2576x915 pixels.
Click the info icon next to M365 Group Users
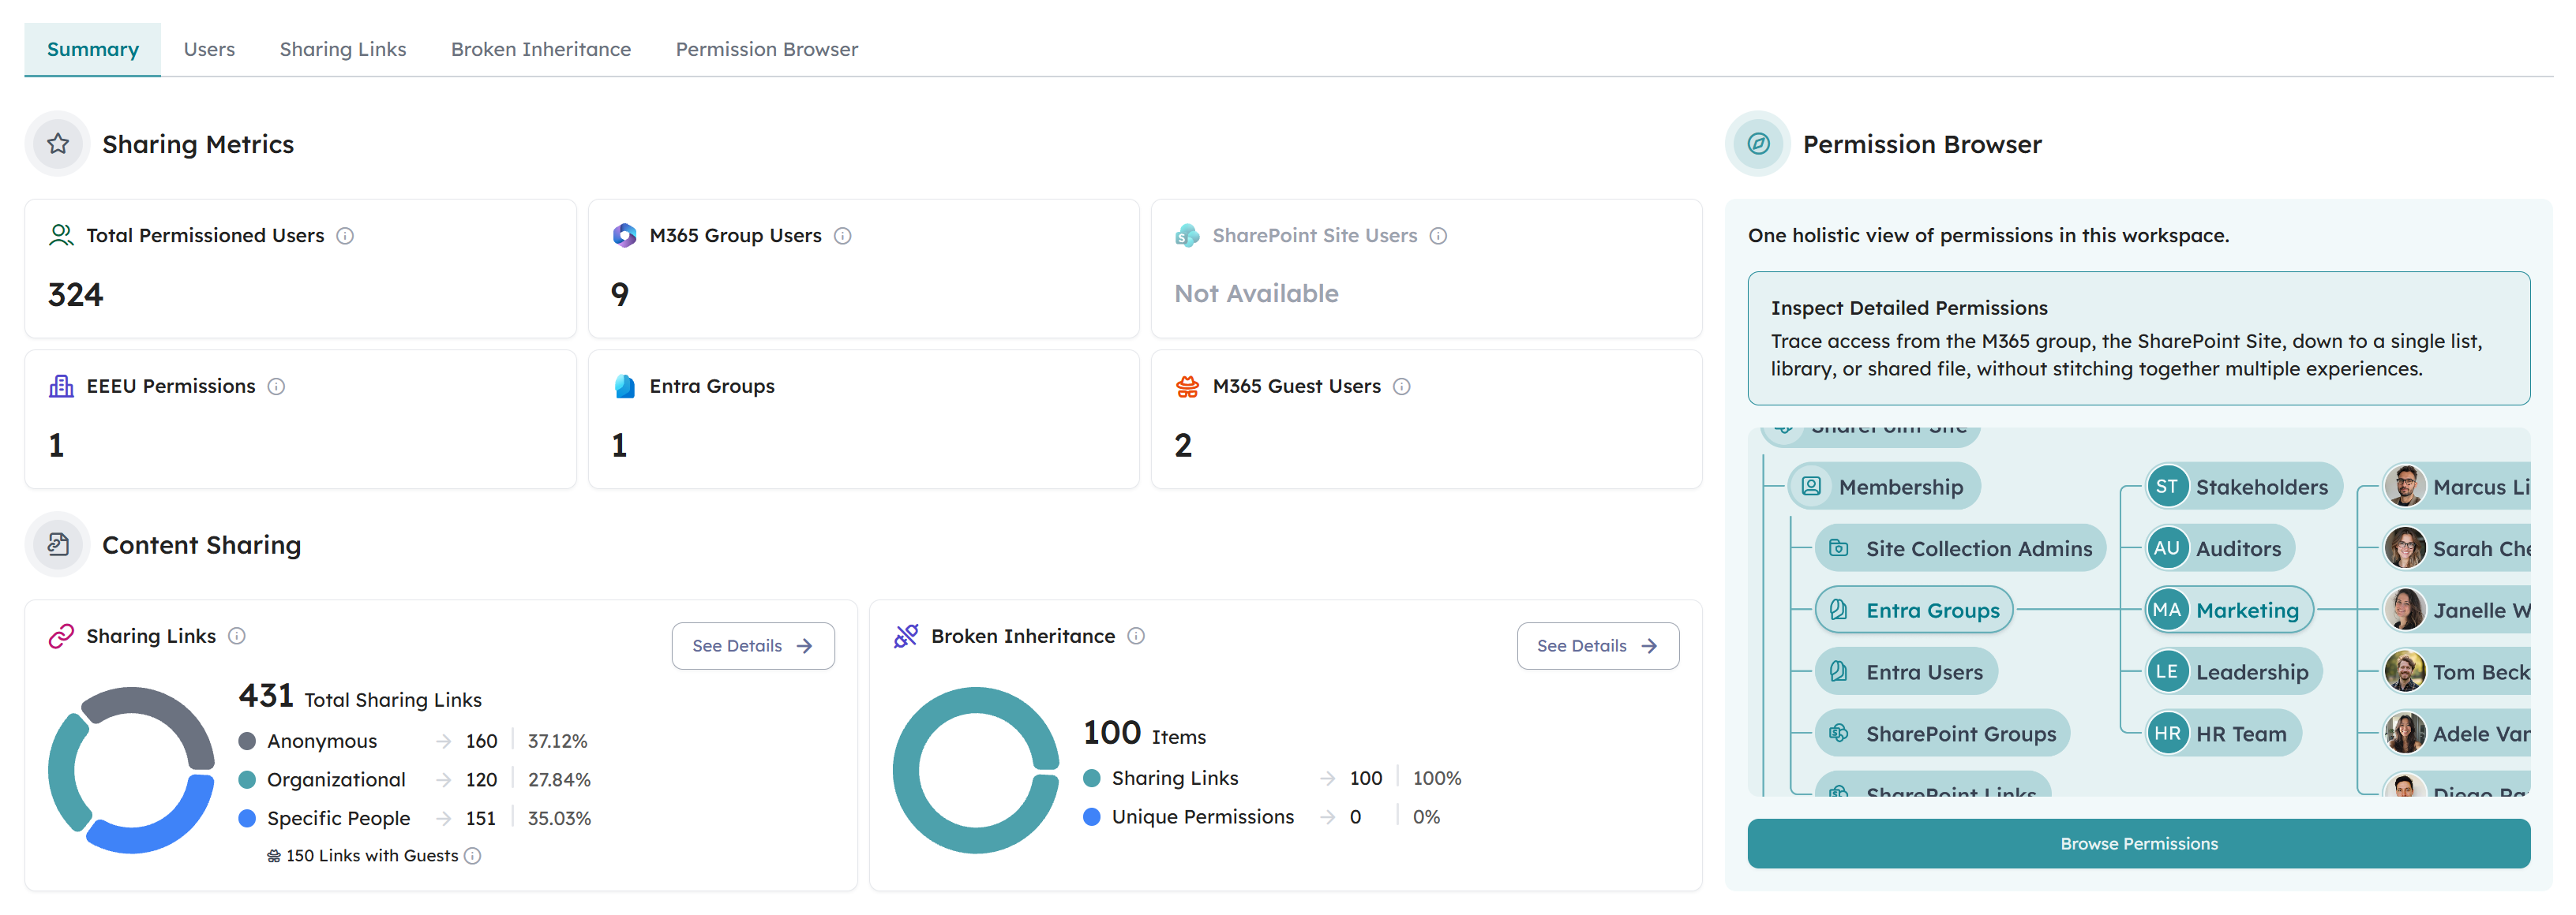click(843, 236)
